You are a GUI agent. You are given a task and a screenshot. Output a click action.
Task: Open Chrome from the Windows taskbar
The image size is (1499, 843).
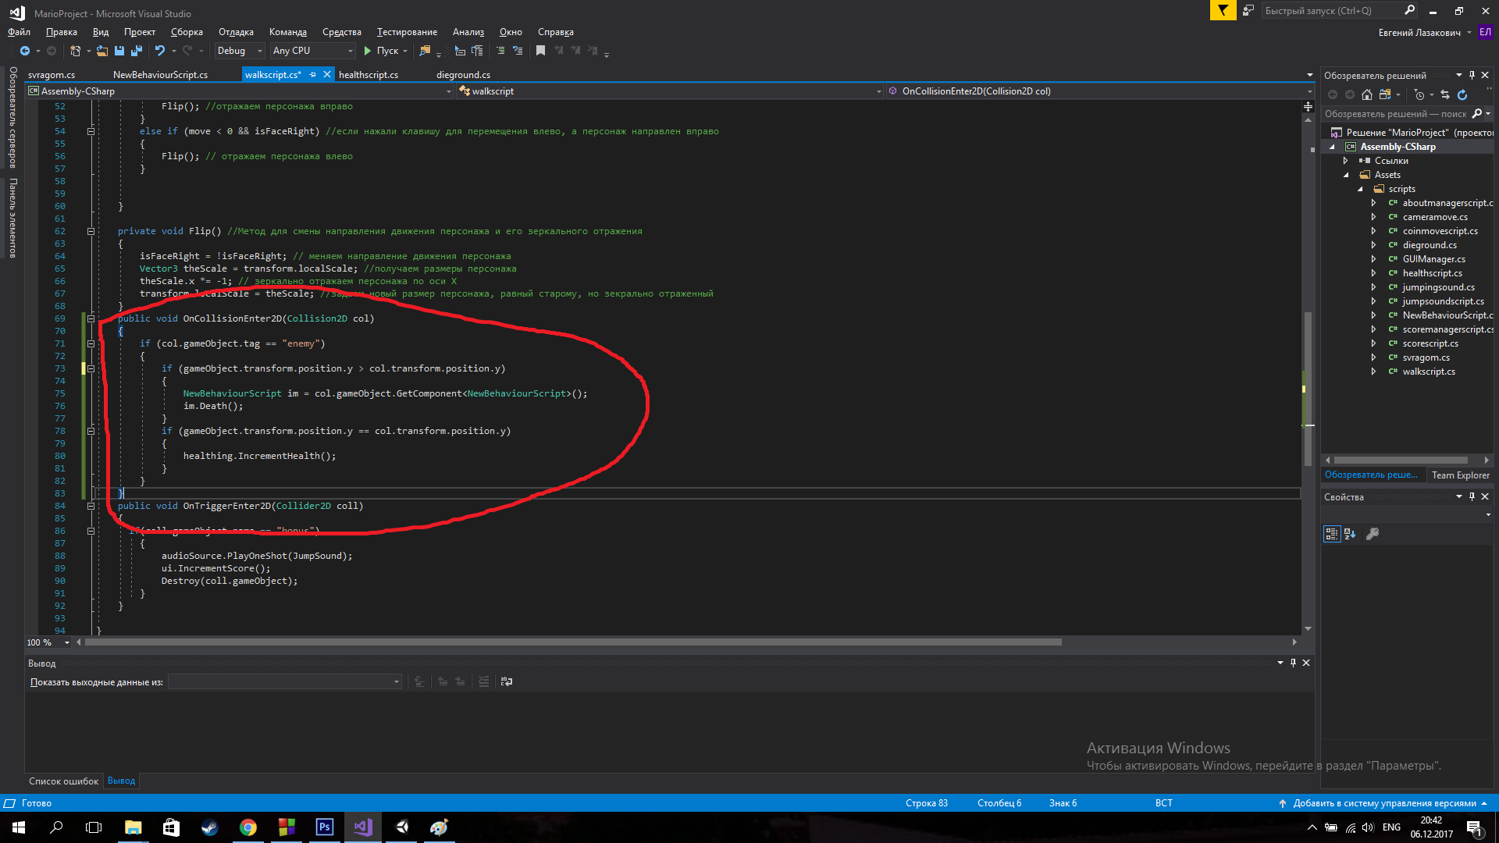click(x=248, y=827)
